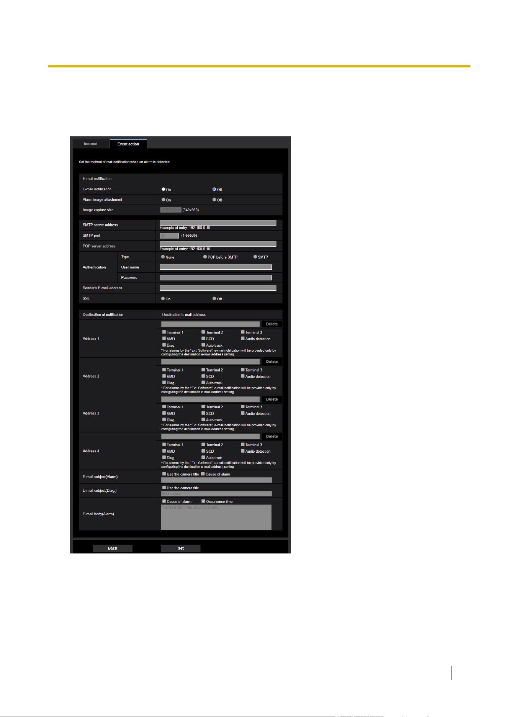
Task: Check Terminal 2 for Address 3
Action: point(203,407)
